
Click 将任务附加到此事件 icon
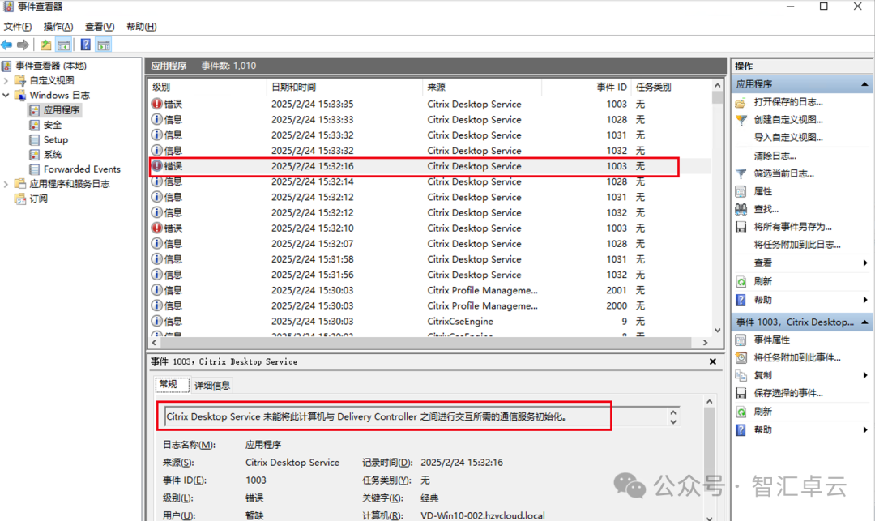741,357
